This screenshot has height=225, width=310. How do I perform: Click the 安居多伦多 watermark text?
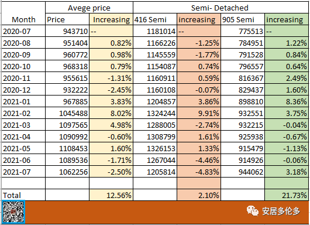coord(281,211)
